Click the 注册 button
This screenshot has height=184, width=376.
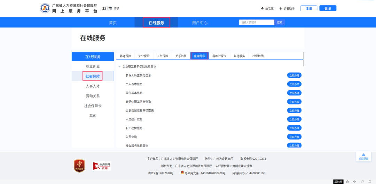[x=308, y=8]
